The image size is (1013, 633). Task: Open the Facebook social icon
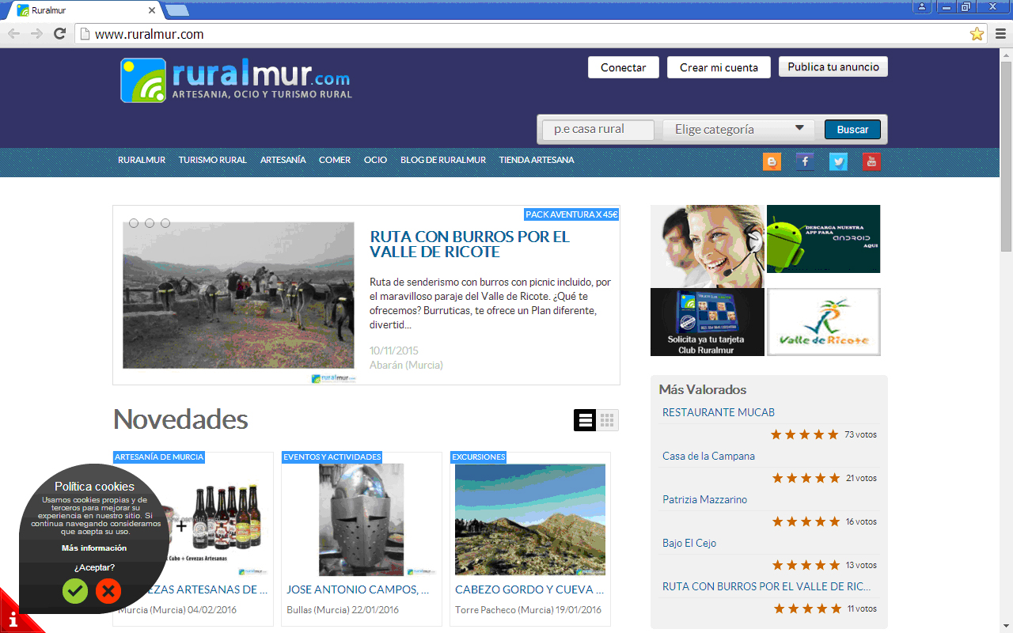[805, 161]
